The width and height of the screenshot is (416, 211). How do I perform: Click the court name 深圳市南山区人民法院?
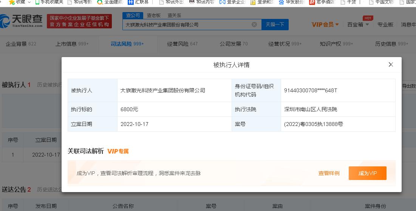click(311, 109)
